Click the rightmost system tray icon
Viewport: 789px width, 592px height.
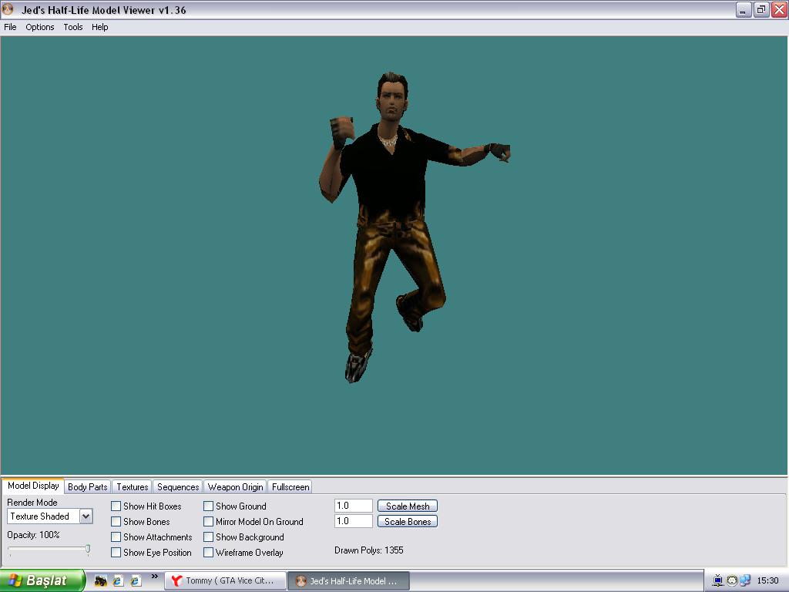click(x=745, y=580)
